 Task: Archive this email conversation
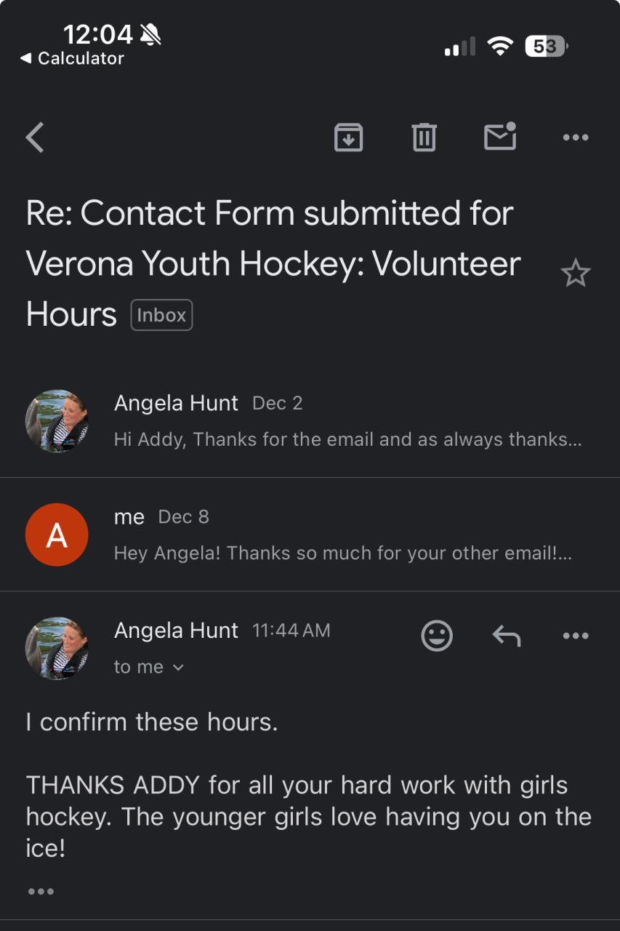coord(348,137)
